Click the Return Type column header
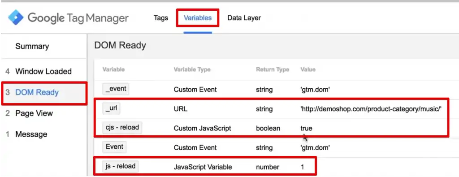Screen dimensions: 459x177 273,69
